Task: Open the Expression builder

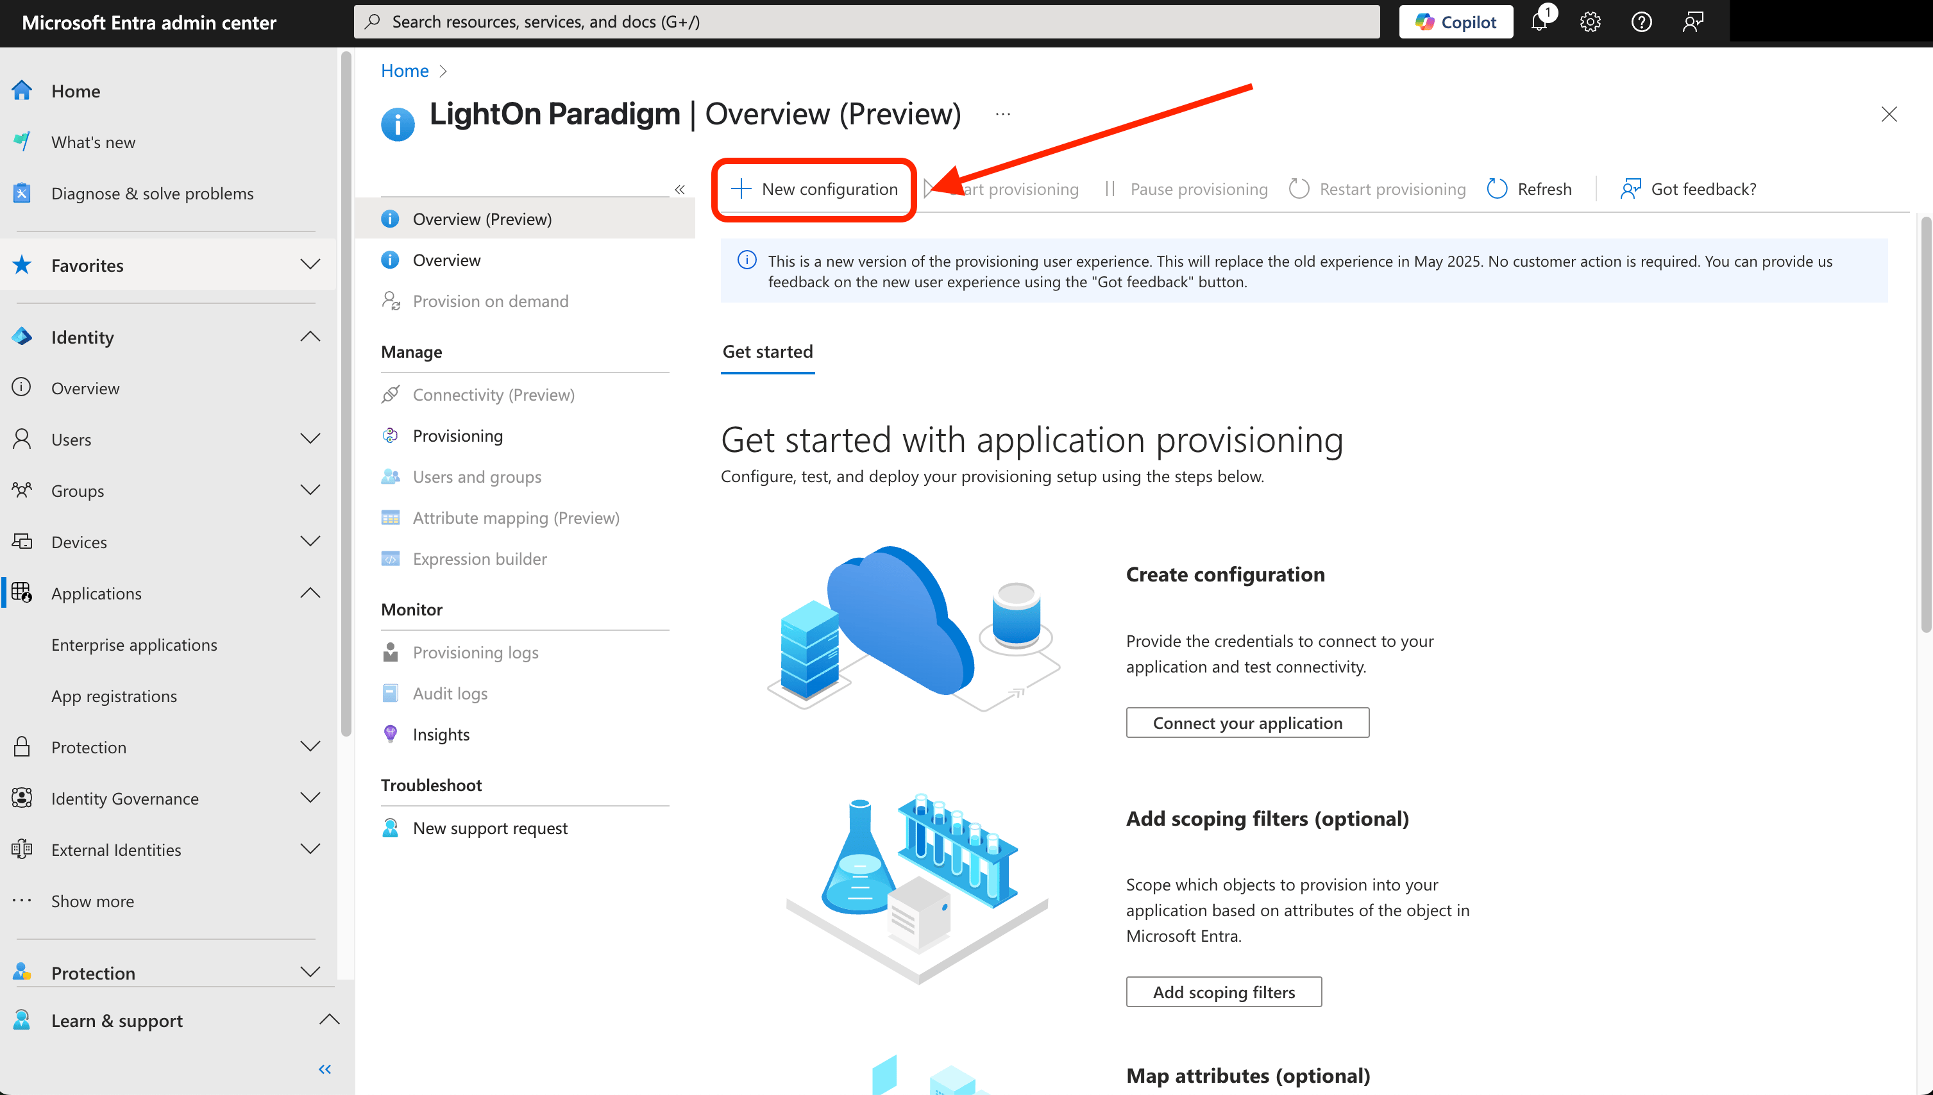Action: [x=479, y=558]
